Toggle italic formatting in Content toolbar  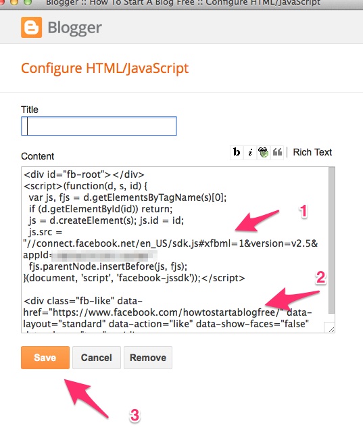250,152
